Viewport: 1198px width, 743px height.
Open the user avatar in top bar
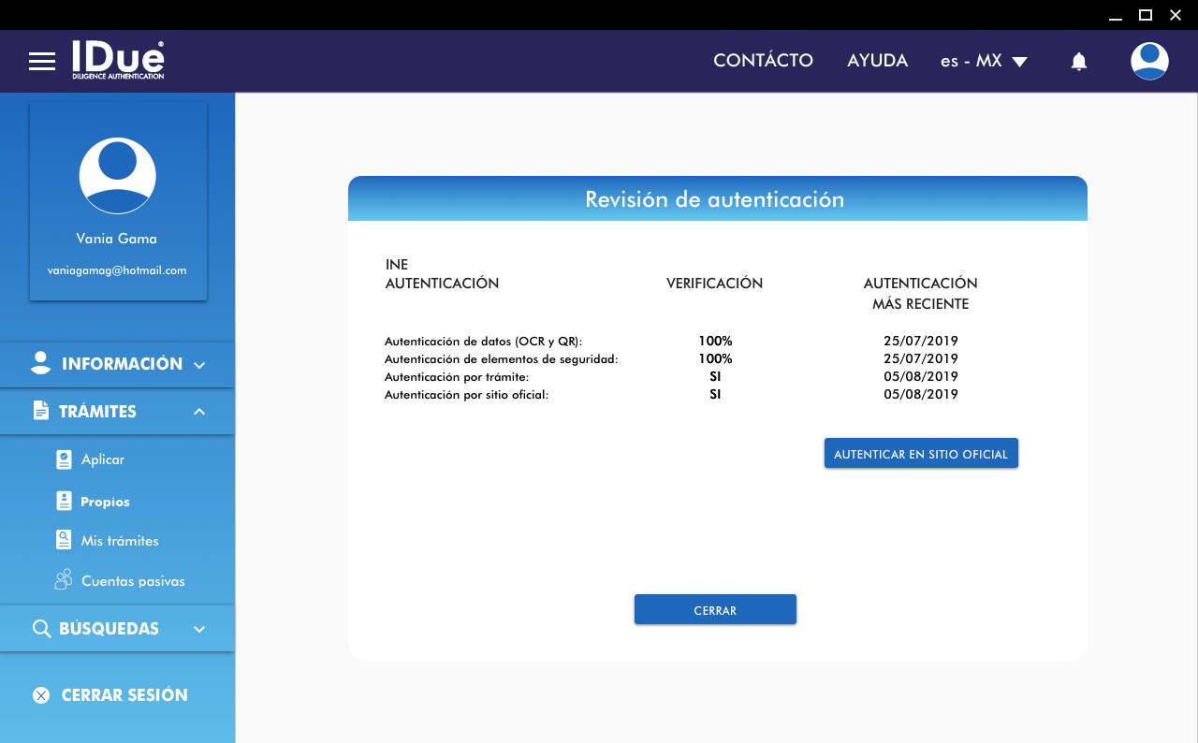[1148, 62]
